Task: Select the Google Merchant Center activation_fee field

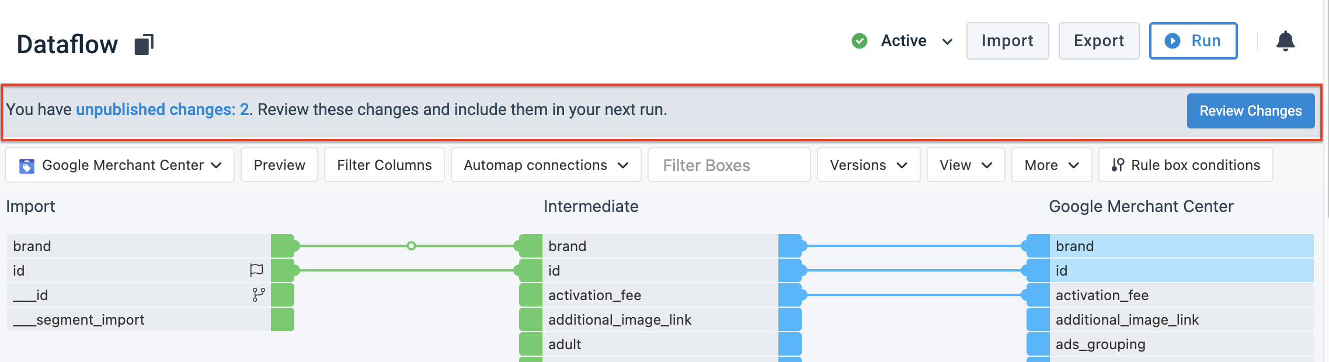Action: pyautogui.click(x=1181, y=295)
